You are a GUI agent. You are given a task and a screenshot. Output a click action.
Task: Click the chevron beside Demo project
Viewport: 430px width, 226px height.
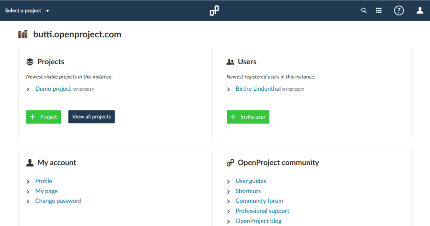click(28, 89)
